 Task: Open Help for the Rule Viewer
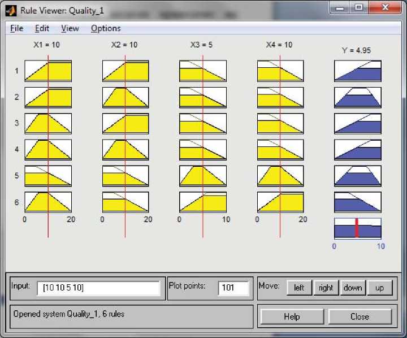292,317
